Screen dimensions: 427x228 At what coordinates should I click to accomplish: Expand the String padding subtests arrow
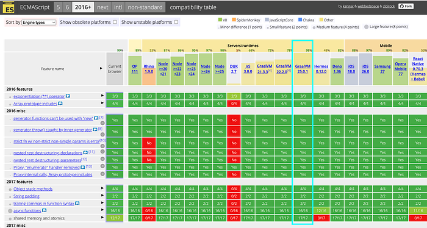pos(102,195)
